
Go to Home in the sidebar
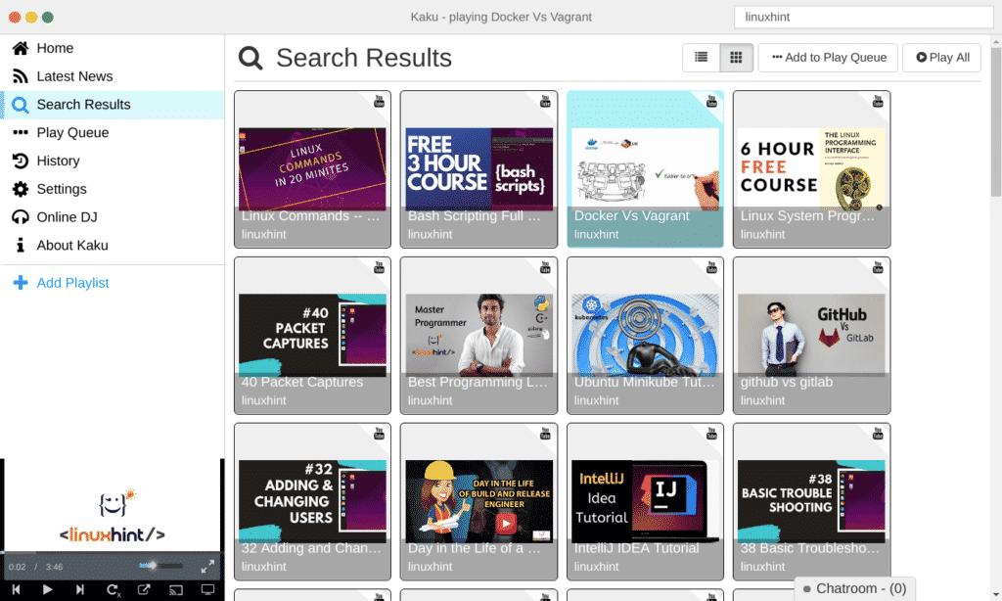pos(112,48)
